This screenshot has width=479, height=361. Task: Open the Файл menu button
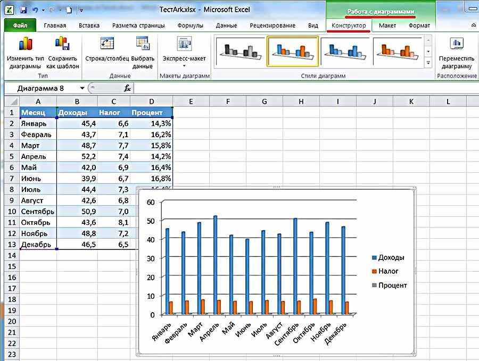click(x=20, y=26)
